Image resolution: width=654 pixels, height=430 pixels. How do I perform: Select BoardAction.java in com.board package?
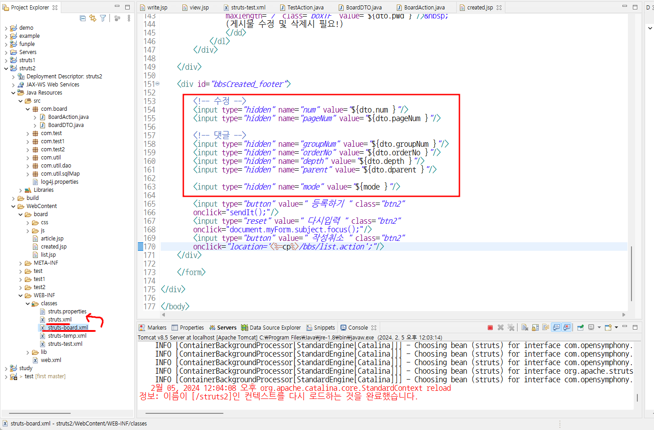point(68,117)
